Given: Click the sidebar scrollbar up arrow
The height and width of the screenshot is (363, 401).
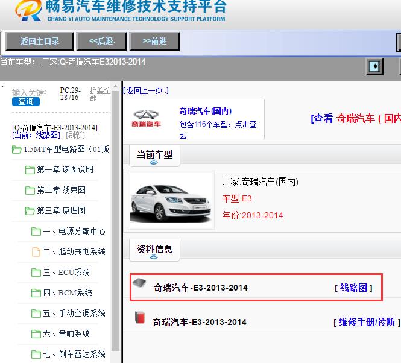Looking at the screenshot, I should [115, 87].
